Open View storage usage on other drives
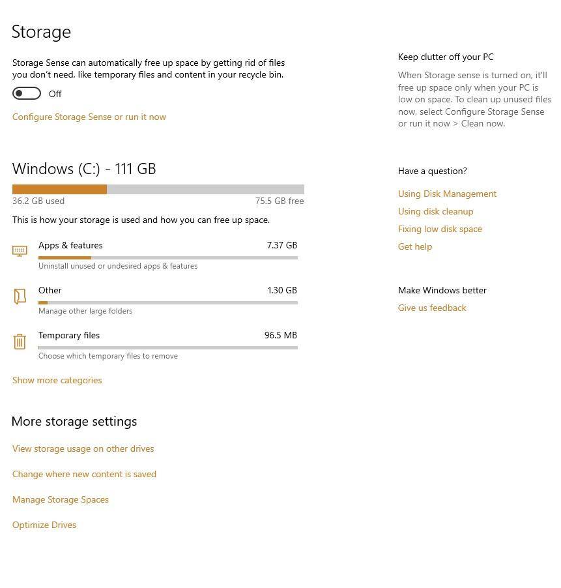Image resolution: width=561 pixels, height=588 pixels. (83, 448)
